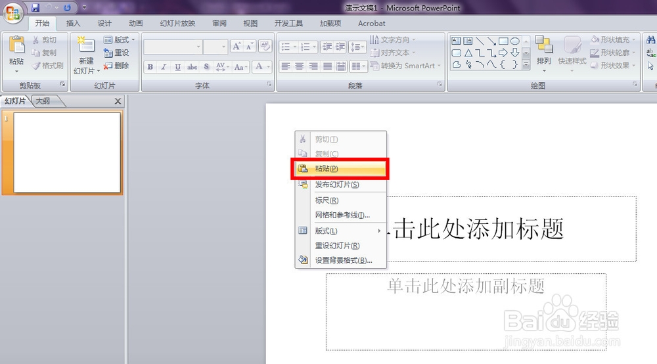Open the Acrobat ribbon tab
Image resolution: width=657 pixels, height=364 pixels.
371,24
